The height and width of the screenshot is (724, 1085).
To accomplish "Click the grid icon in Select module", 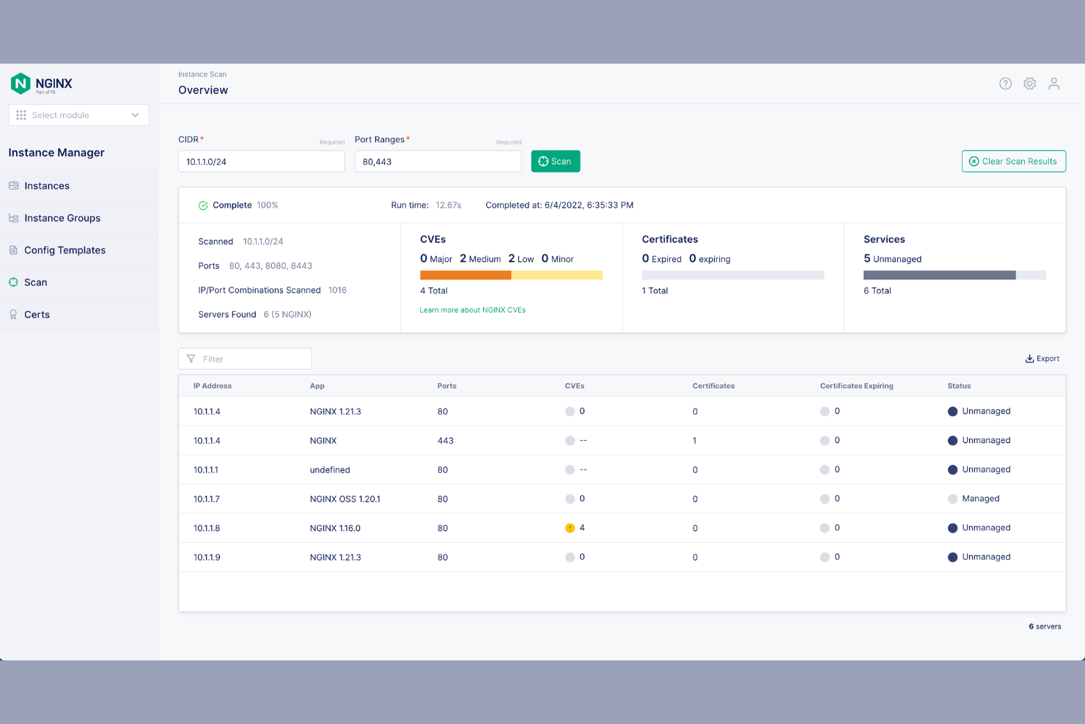I will coord(21,115).
